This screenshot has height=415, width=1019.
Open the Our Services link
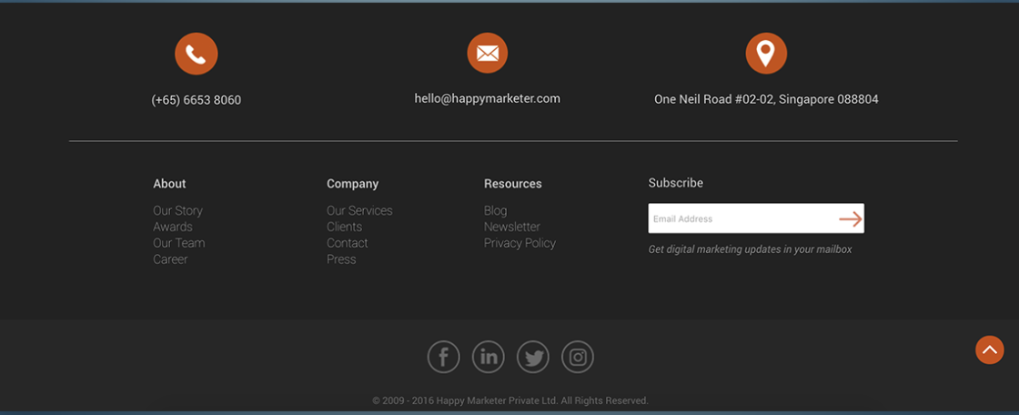pos(359,211)
